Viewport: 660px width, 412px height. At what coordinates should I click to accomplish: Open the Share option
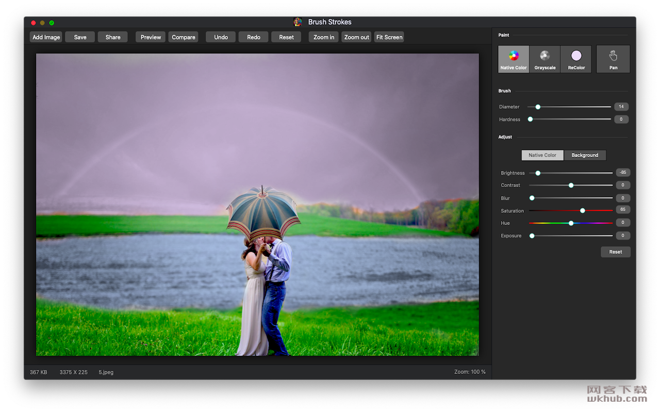[113, 37]
